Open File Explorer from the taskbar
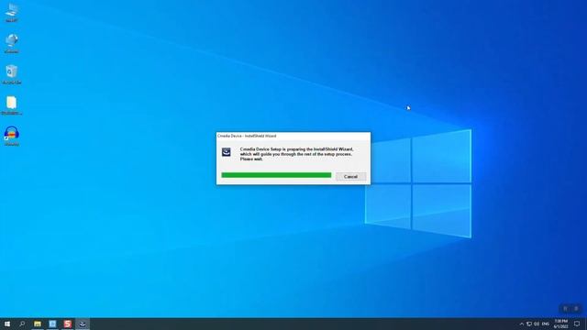The height and width of the screenshot is (330, 587). click(x=38, y=324)
